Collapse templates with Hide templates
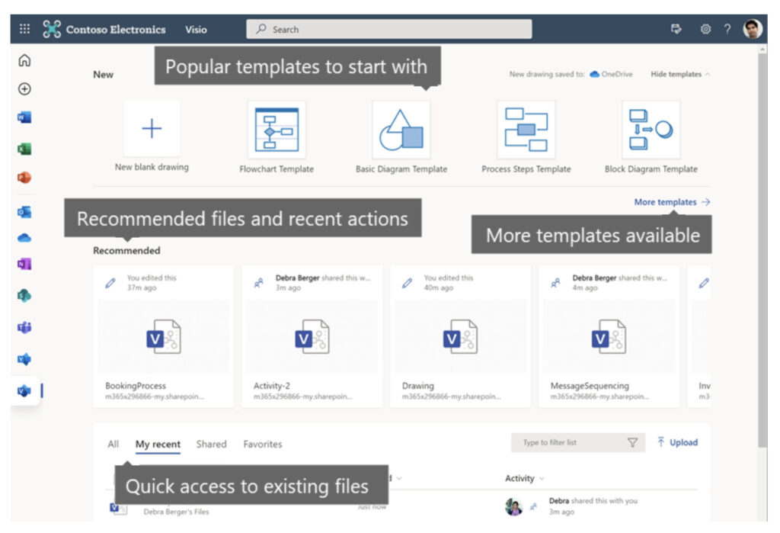The width and height of the screenshot is (780, 533). 680,74
